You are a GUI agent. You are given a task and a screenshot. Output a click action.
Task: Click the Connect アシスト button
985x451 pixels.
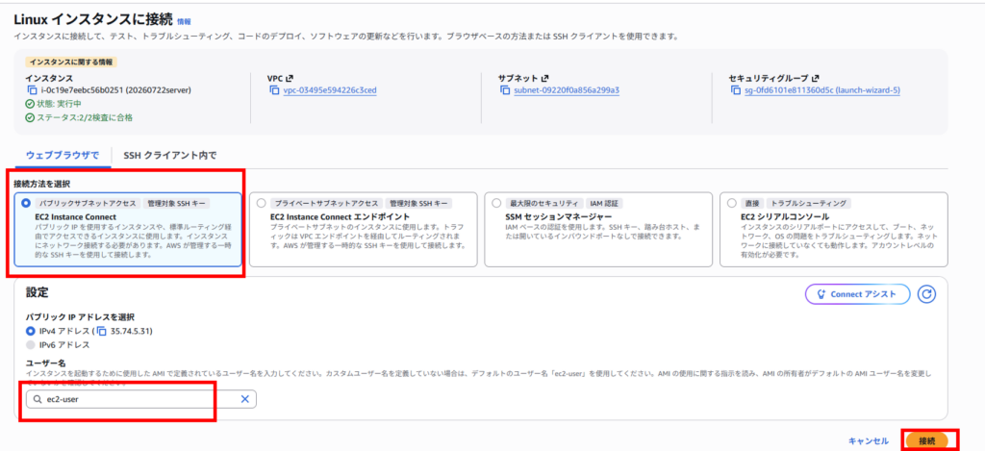point(858,294)
